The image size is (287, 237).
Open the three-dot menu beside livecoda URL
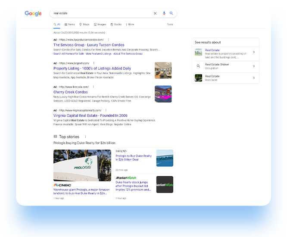(x=94, y=87)
